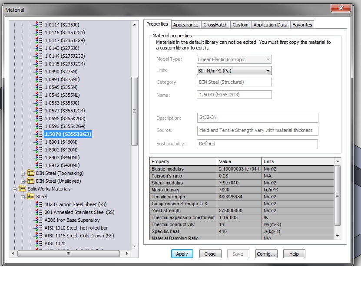This screenshot has width=361, height=286.
Task: Click material icon beside 1.0490 (S275N)
Action: click(x=39, y=72)
